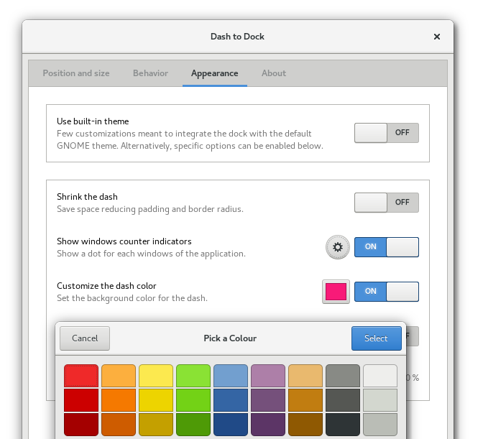Select the near-white swatch in top row
Image resolution: width=483 pixels, height=439 pixels.
(x=380, y=376)
